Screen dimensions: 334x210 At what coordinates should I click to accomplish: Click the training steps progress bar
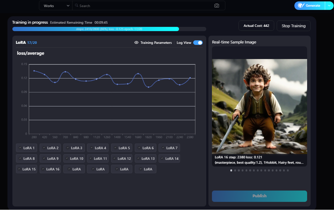(x=109, y=29)
